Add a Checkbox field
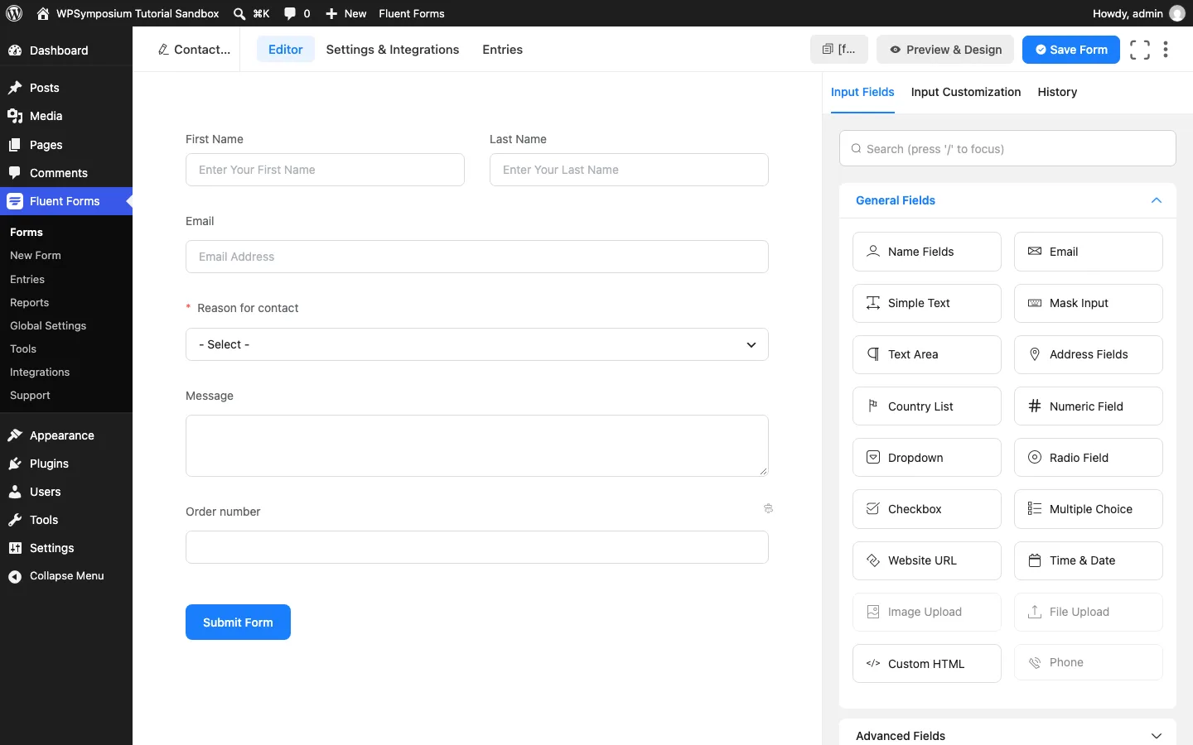This screenshot has height=745, width=1193. click(x=926, y=509)
